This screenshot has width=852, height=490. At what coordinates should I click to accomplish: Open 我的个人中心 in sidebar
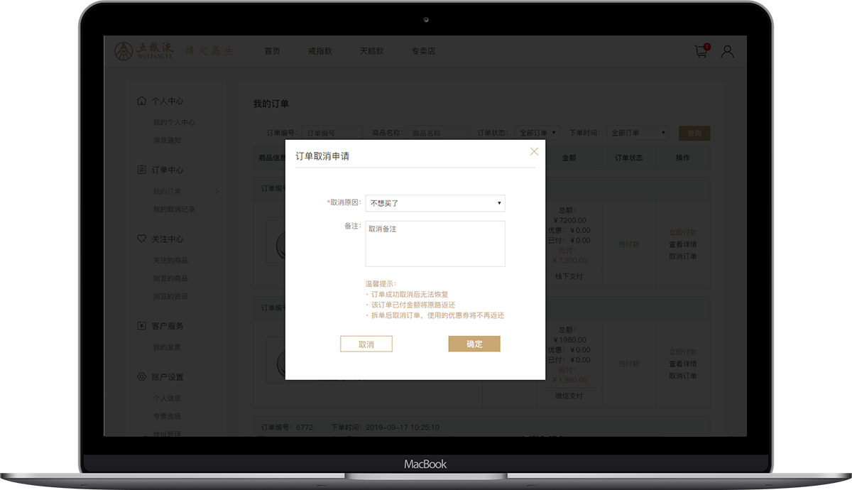[x=174, y=122]
